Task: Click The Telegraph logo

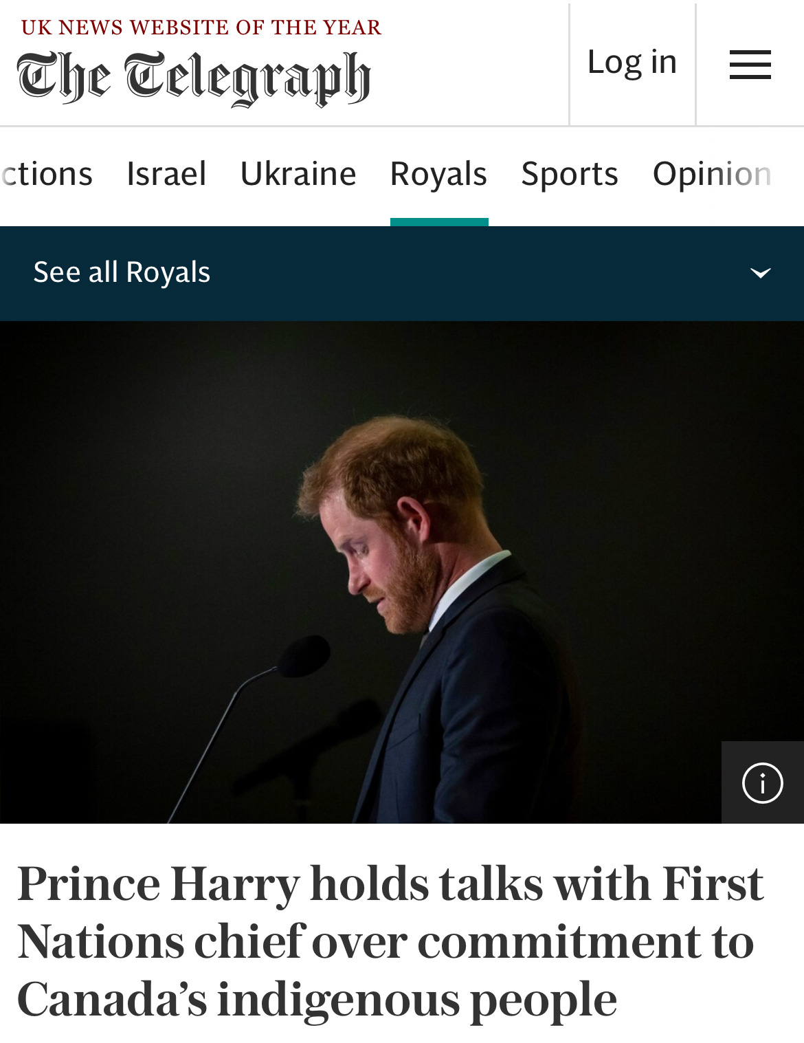Action: pyautogui.click(x=194, y=78)
